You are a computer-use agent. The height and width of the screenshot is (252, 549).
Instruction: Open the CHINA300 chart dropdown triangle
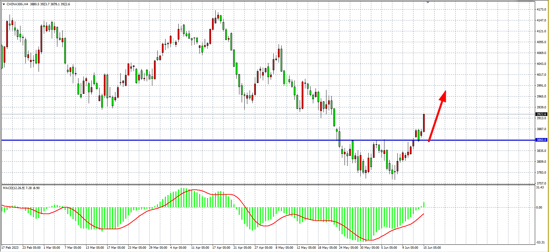(x=4, y=4)
